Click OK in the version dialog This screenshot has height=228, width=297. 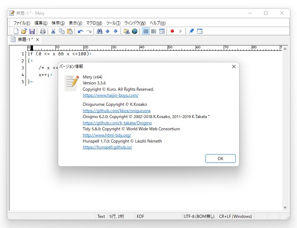[x=221, y=158]
